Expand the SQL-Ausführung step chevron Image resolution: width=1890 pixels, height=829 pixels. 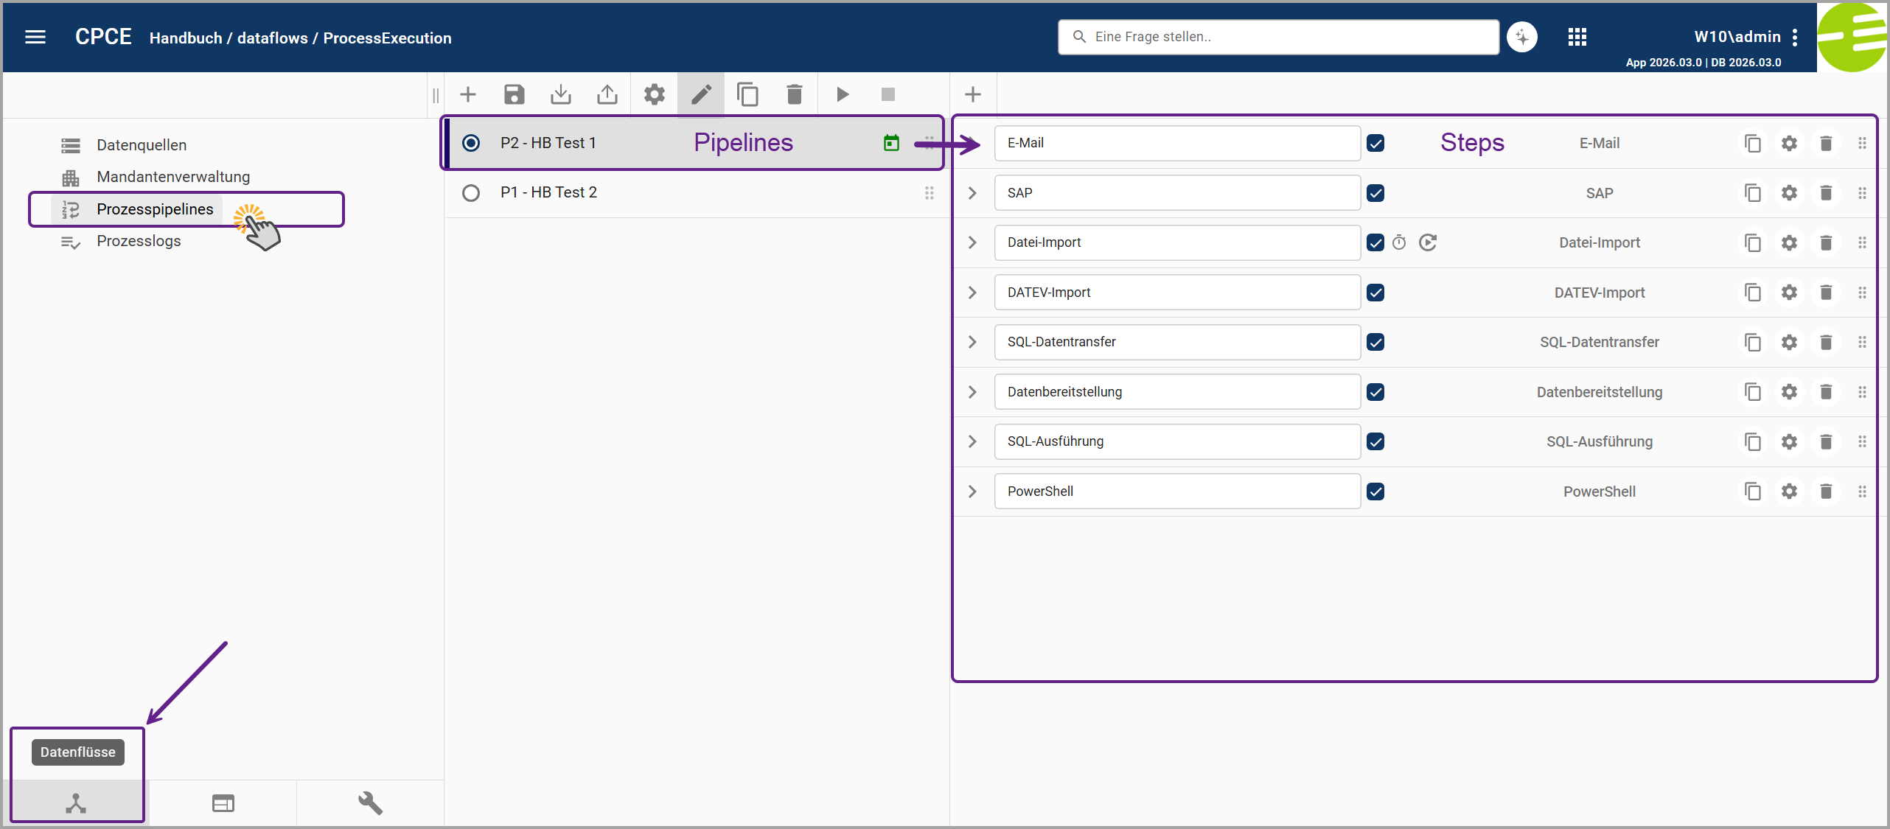(x=972, y=441)
